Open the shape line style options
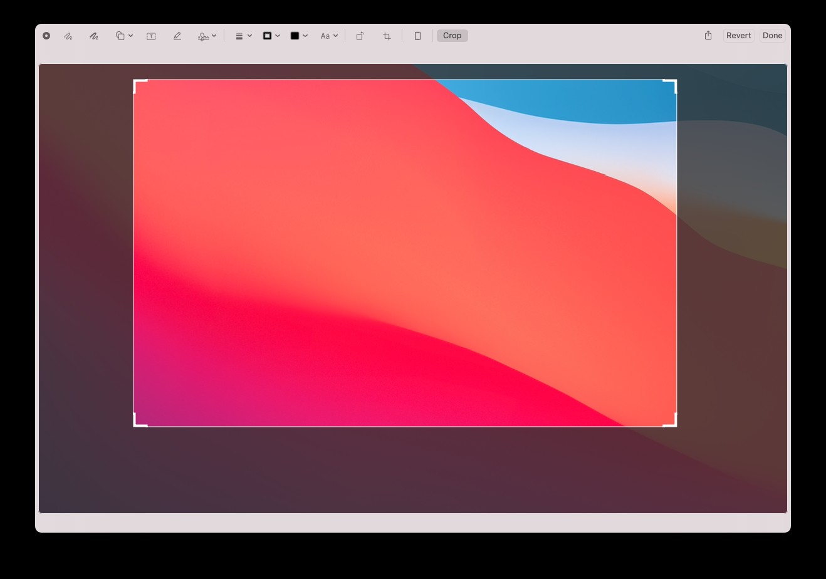The image size is (826, 579). [x=241, y=36]
